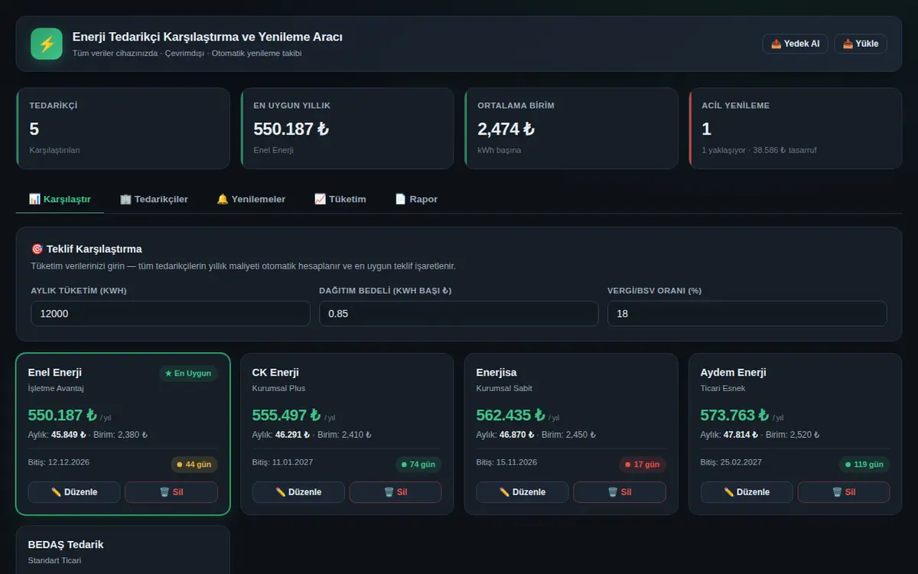918x574 pixels.
Task: Focus the Aylık Tüketim (kWh) field
Action: point(171,314)
